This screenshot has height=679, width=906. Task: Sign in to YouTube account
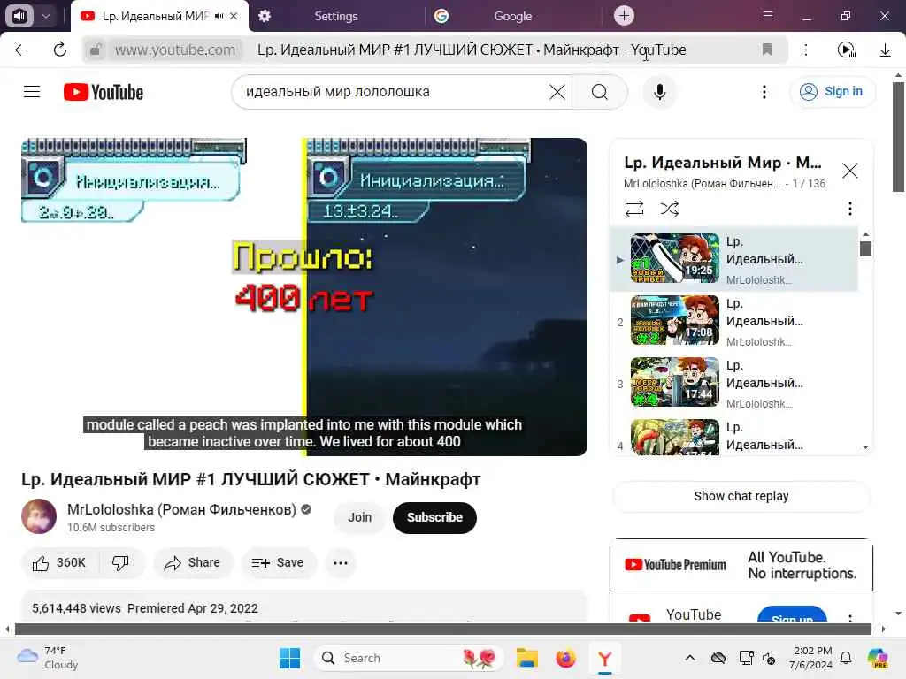[832, 92]
